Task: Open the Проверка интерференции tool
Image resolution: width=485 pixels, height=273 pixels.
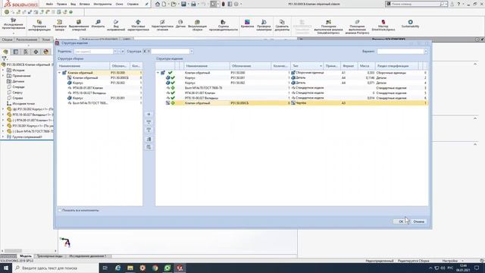Action: point(39,25)
